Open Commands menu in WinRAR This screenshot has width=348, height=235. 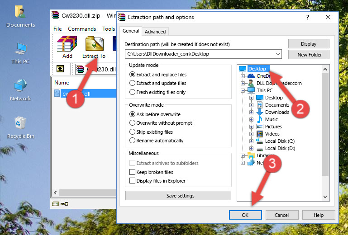pos(82,29)
